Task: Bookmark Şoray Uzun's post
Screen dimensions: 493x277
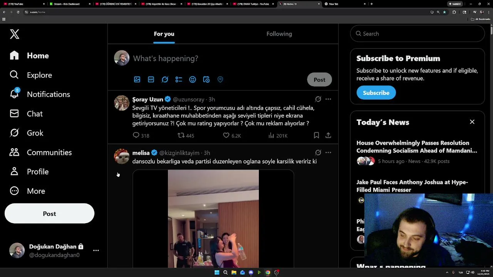Action: click(316, 135)
